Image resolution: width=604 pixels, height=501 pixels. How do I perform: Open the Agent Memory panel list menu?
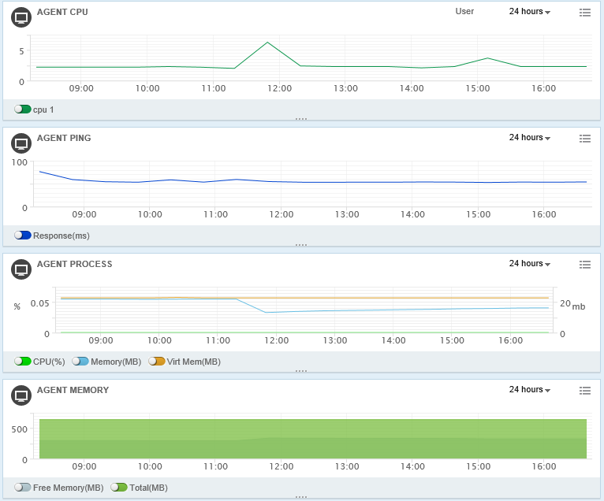[x=584, y=391]
